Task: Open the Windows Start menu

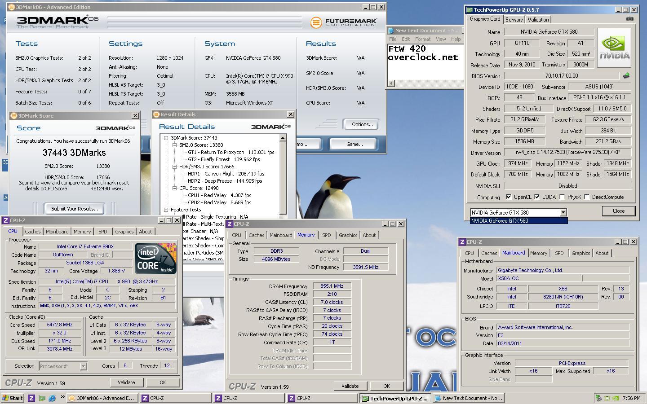Action: [x=13, y=398]
